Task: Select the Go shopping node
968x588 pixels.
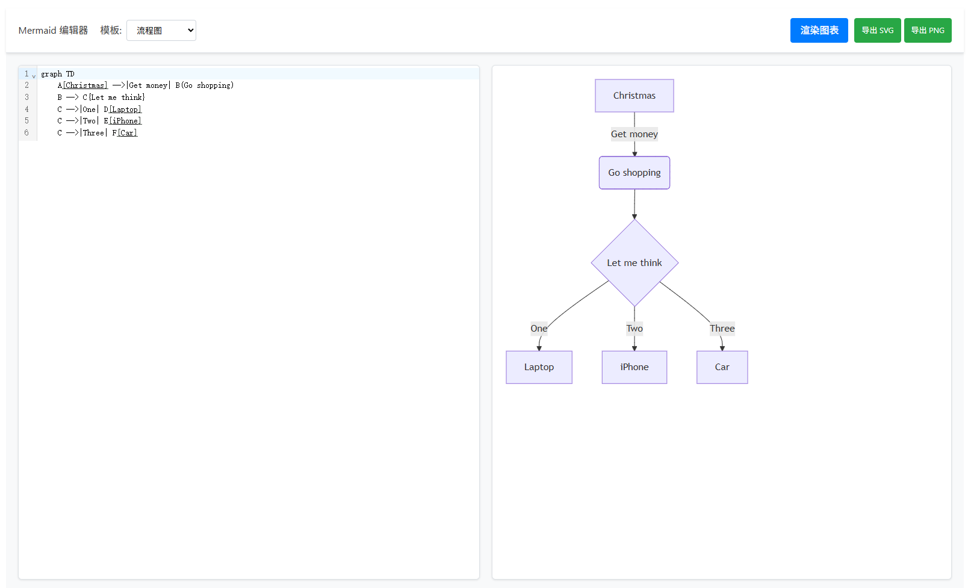Action: 634,173
